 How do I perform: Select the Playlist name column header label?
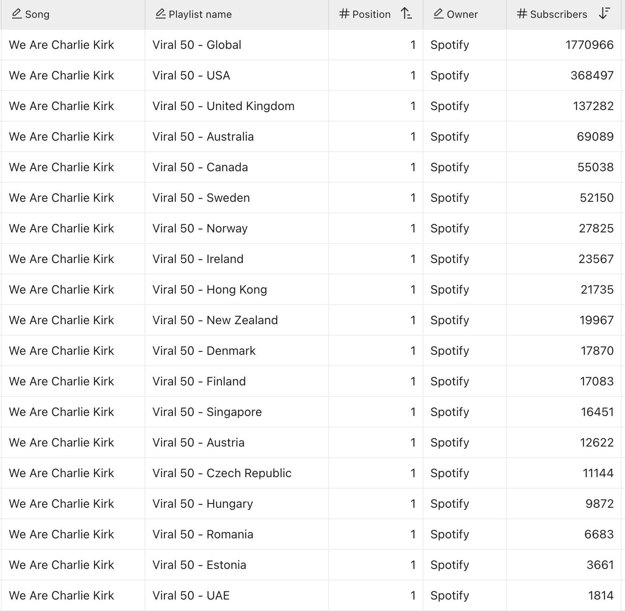point(200,14)
